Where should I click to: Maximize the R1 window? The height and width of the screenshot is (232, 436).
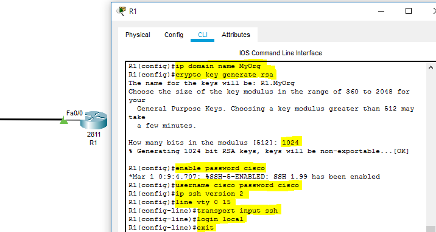click(409, 11)
